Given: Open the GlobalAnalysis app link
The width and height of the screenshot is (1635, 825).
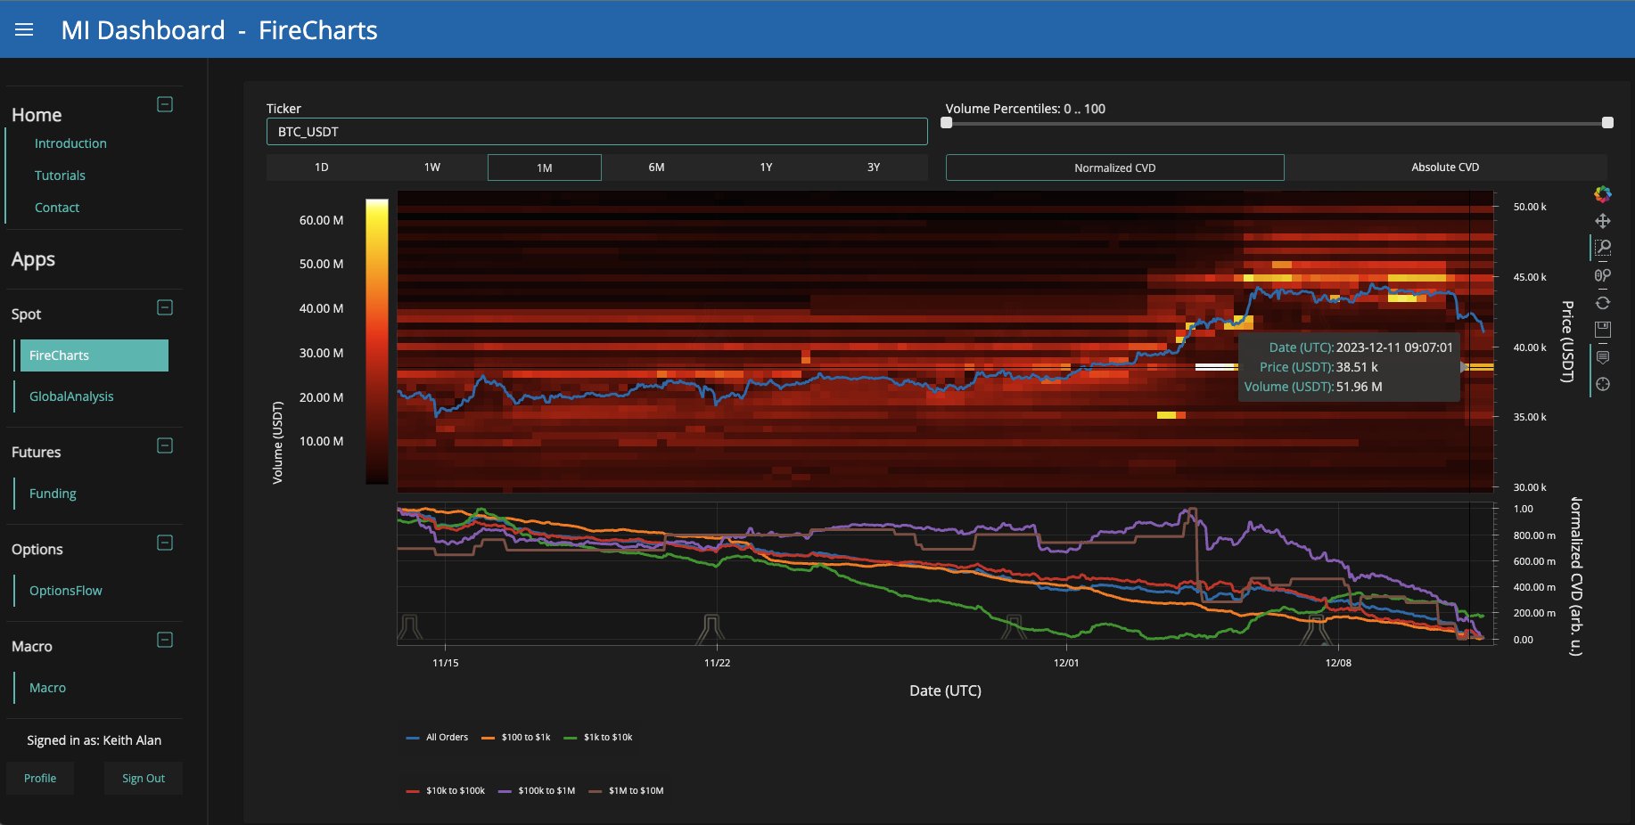Looking at the screenshot, I should pyautogui.click(x=71, y=396).
